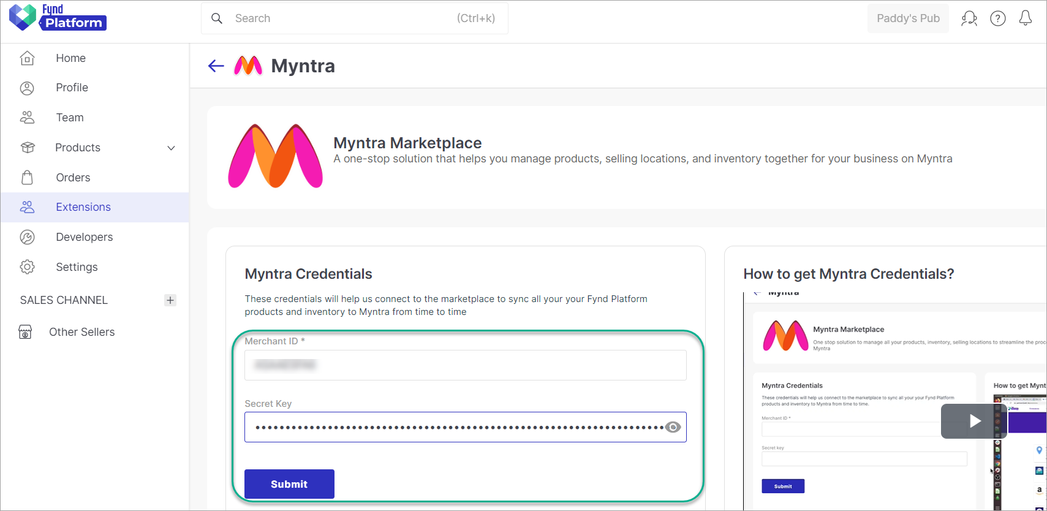Click the Secret Key label
Screen dimensions: 1047x511
pyautogui.click(x=268, y=404)
